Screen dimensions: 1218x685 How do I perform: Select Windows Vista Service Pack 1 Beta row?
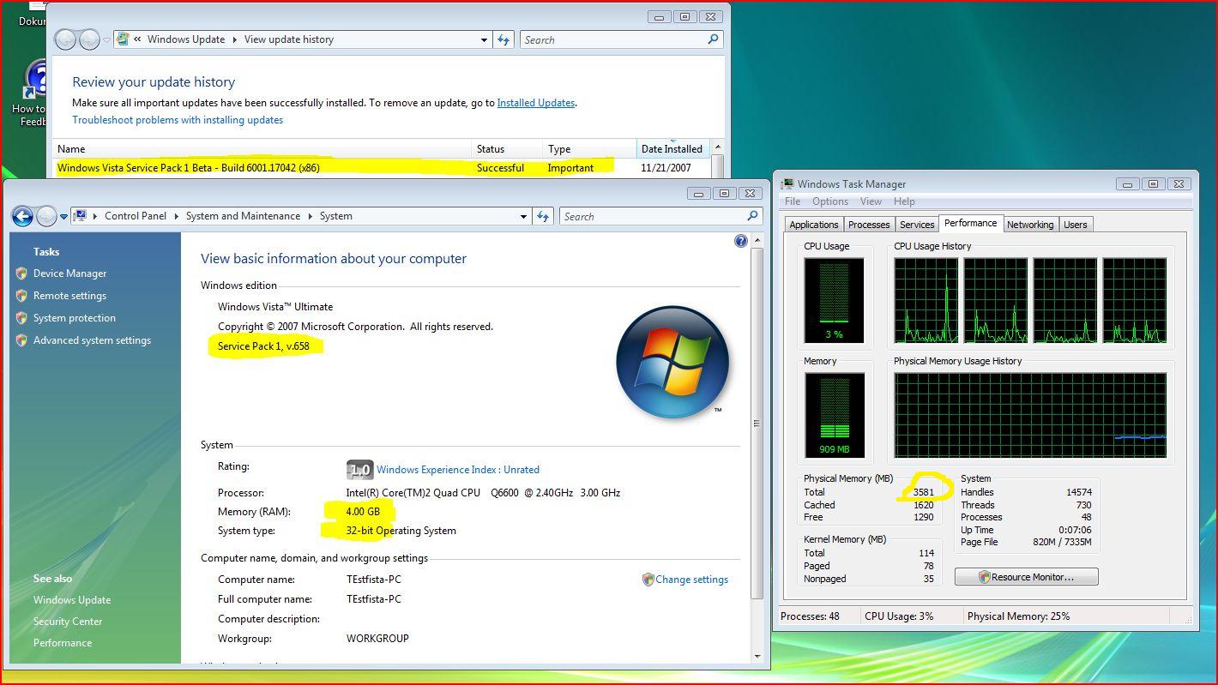click(x=382, y=168)
